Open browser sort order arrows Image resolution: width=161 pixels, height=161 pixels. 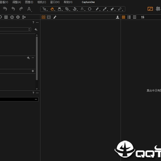click(x=143, y=17)
